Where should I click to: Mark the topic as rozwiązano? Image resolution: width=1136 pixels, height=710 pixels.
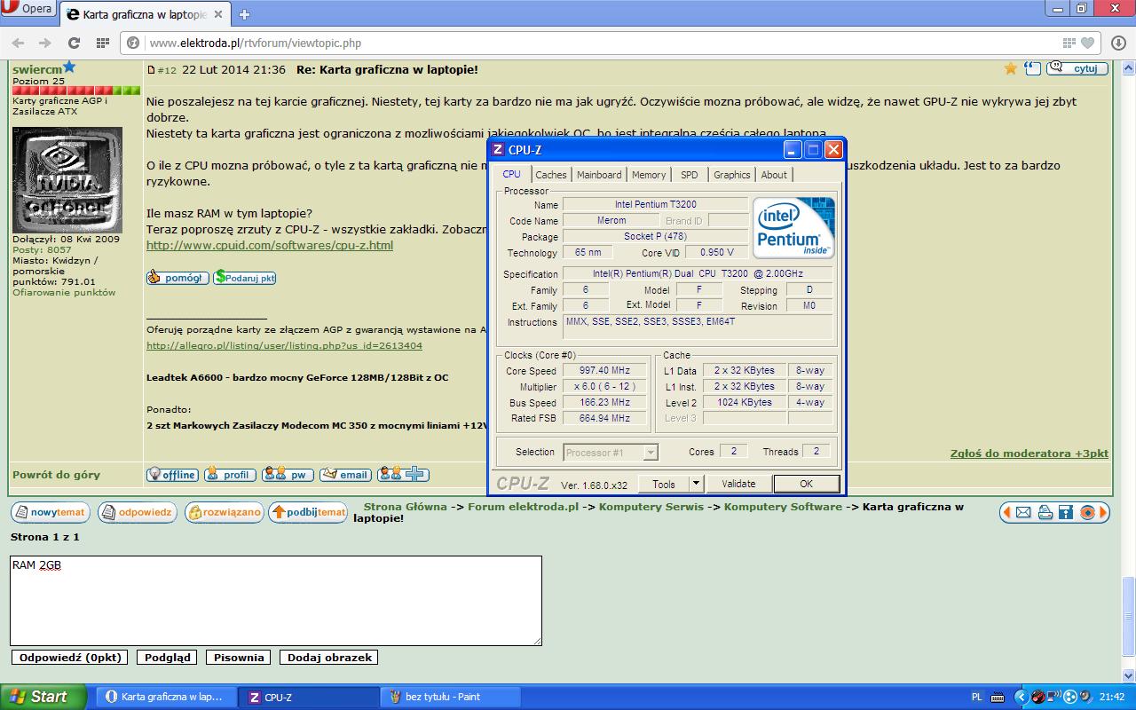225,512
